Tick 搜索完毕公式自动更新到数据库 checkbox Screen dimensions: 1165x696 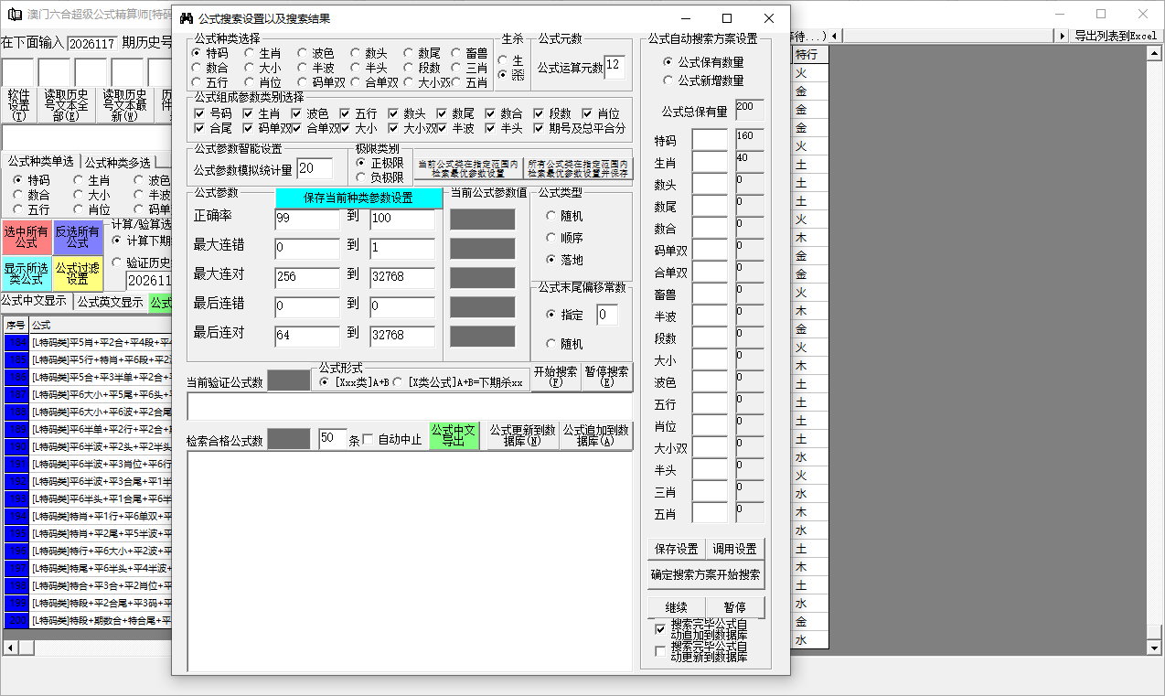[x=661, y=651]
